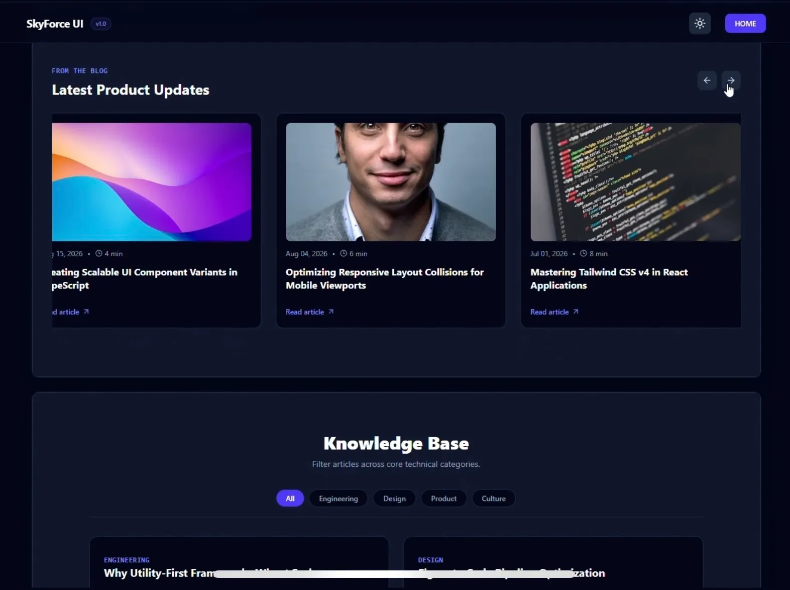Open 'Mastering Tailwind CSS v4' article title

609,278
